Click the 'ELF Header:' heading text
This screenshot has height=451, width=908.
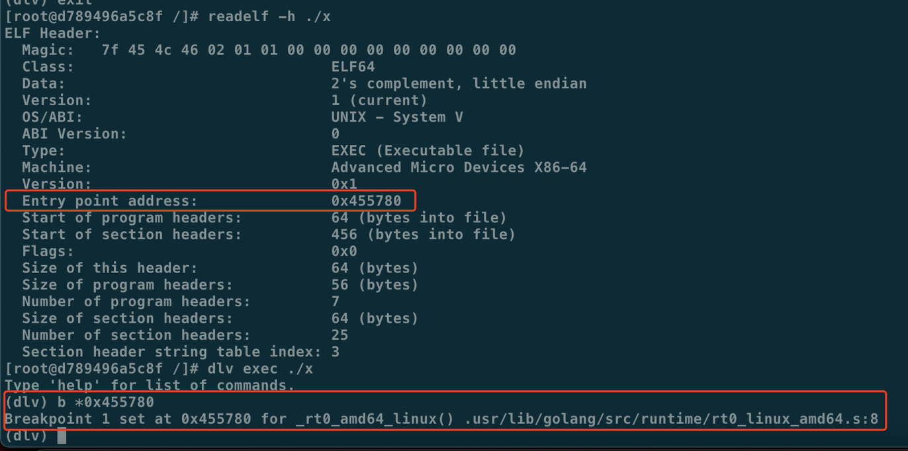[53, 33]
